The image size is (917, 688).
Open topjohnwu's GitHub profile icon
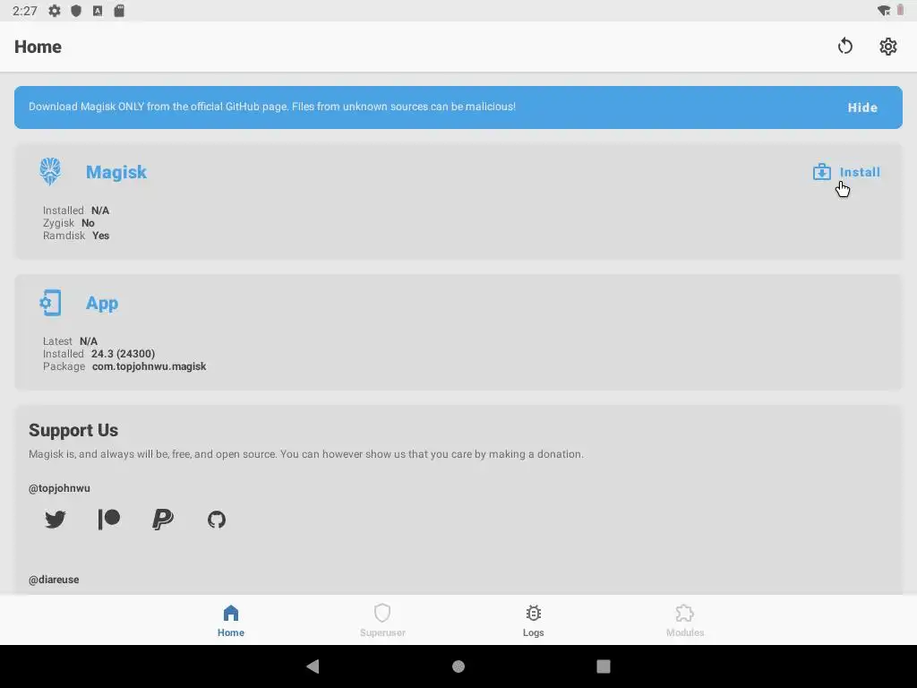(x=217, y=519)
